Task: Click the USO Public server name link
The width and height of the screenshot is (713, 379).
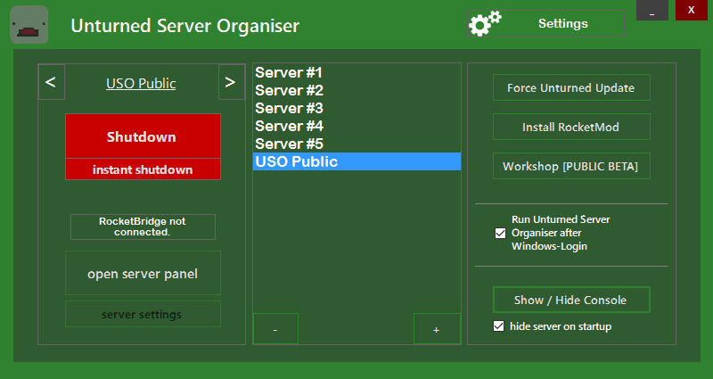Action: [x=141, y=83]
